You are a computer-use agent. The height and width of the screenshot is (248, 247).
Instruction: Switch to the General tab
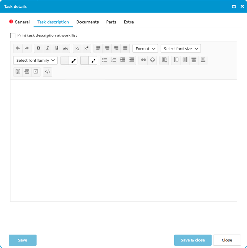[x=19, y=22]
